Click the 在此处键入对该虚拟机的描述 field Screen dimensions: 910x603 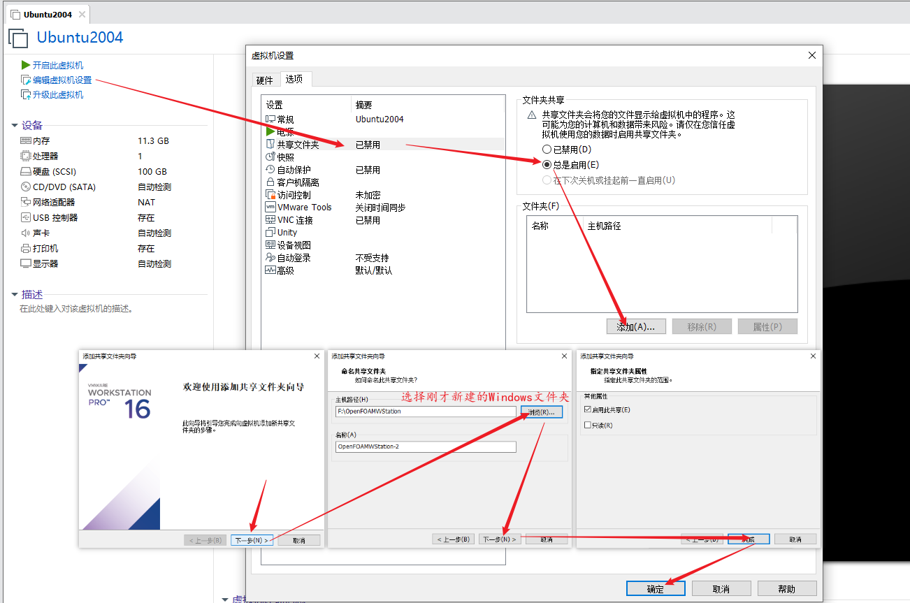(x=76, y=309)
